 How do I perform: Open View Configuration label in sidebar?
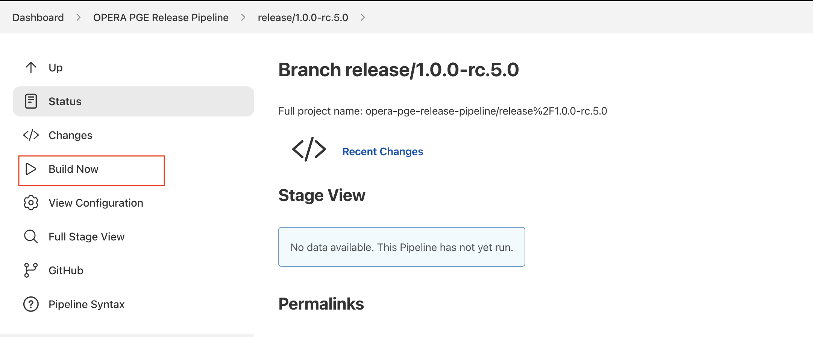tap(96, 203)
